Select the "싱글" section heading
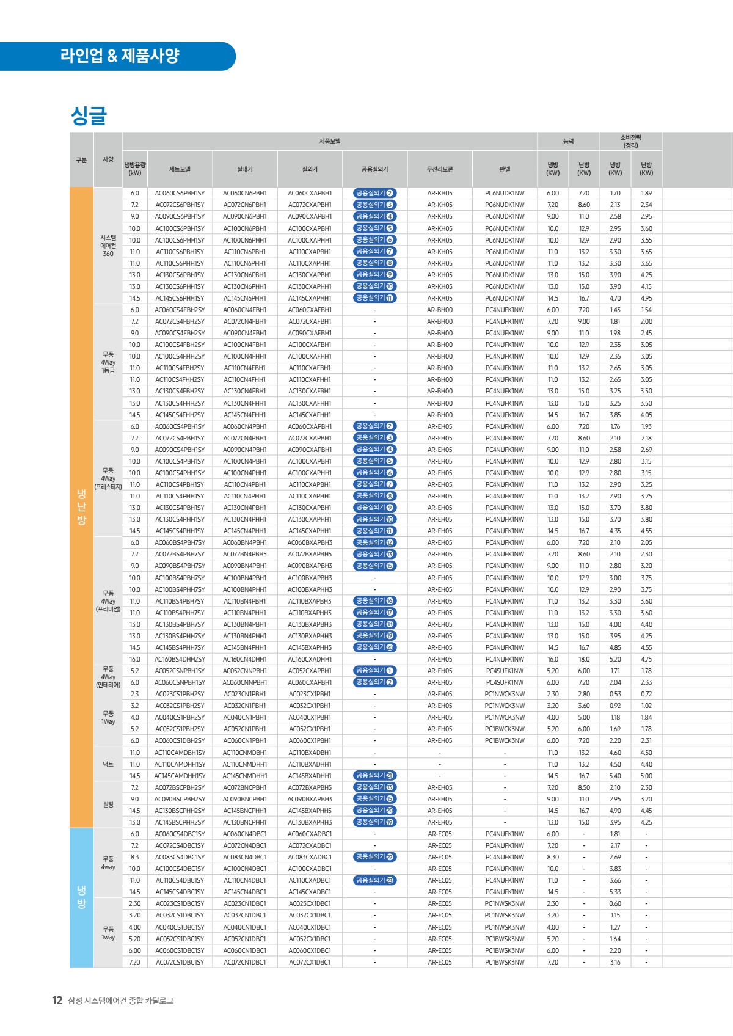Viewport: 733px width, 1036px height. tap(89, 115)
